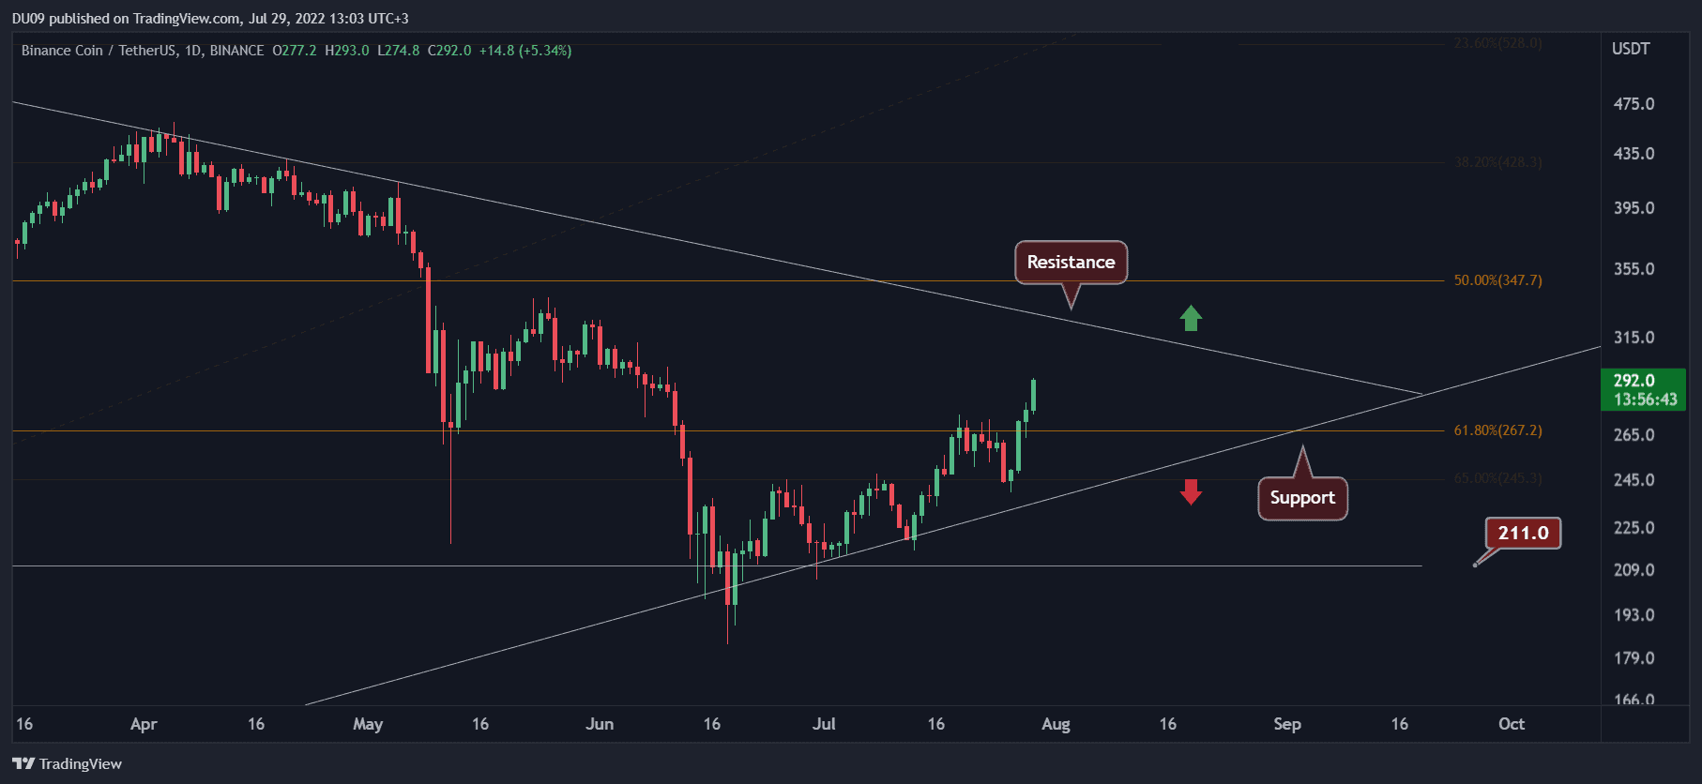1702x784 pixels.
Task: Select the open value O277.2
Action: (295, 51)
